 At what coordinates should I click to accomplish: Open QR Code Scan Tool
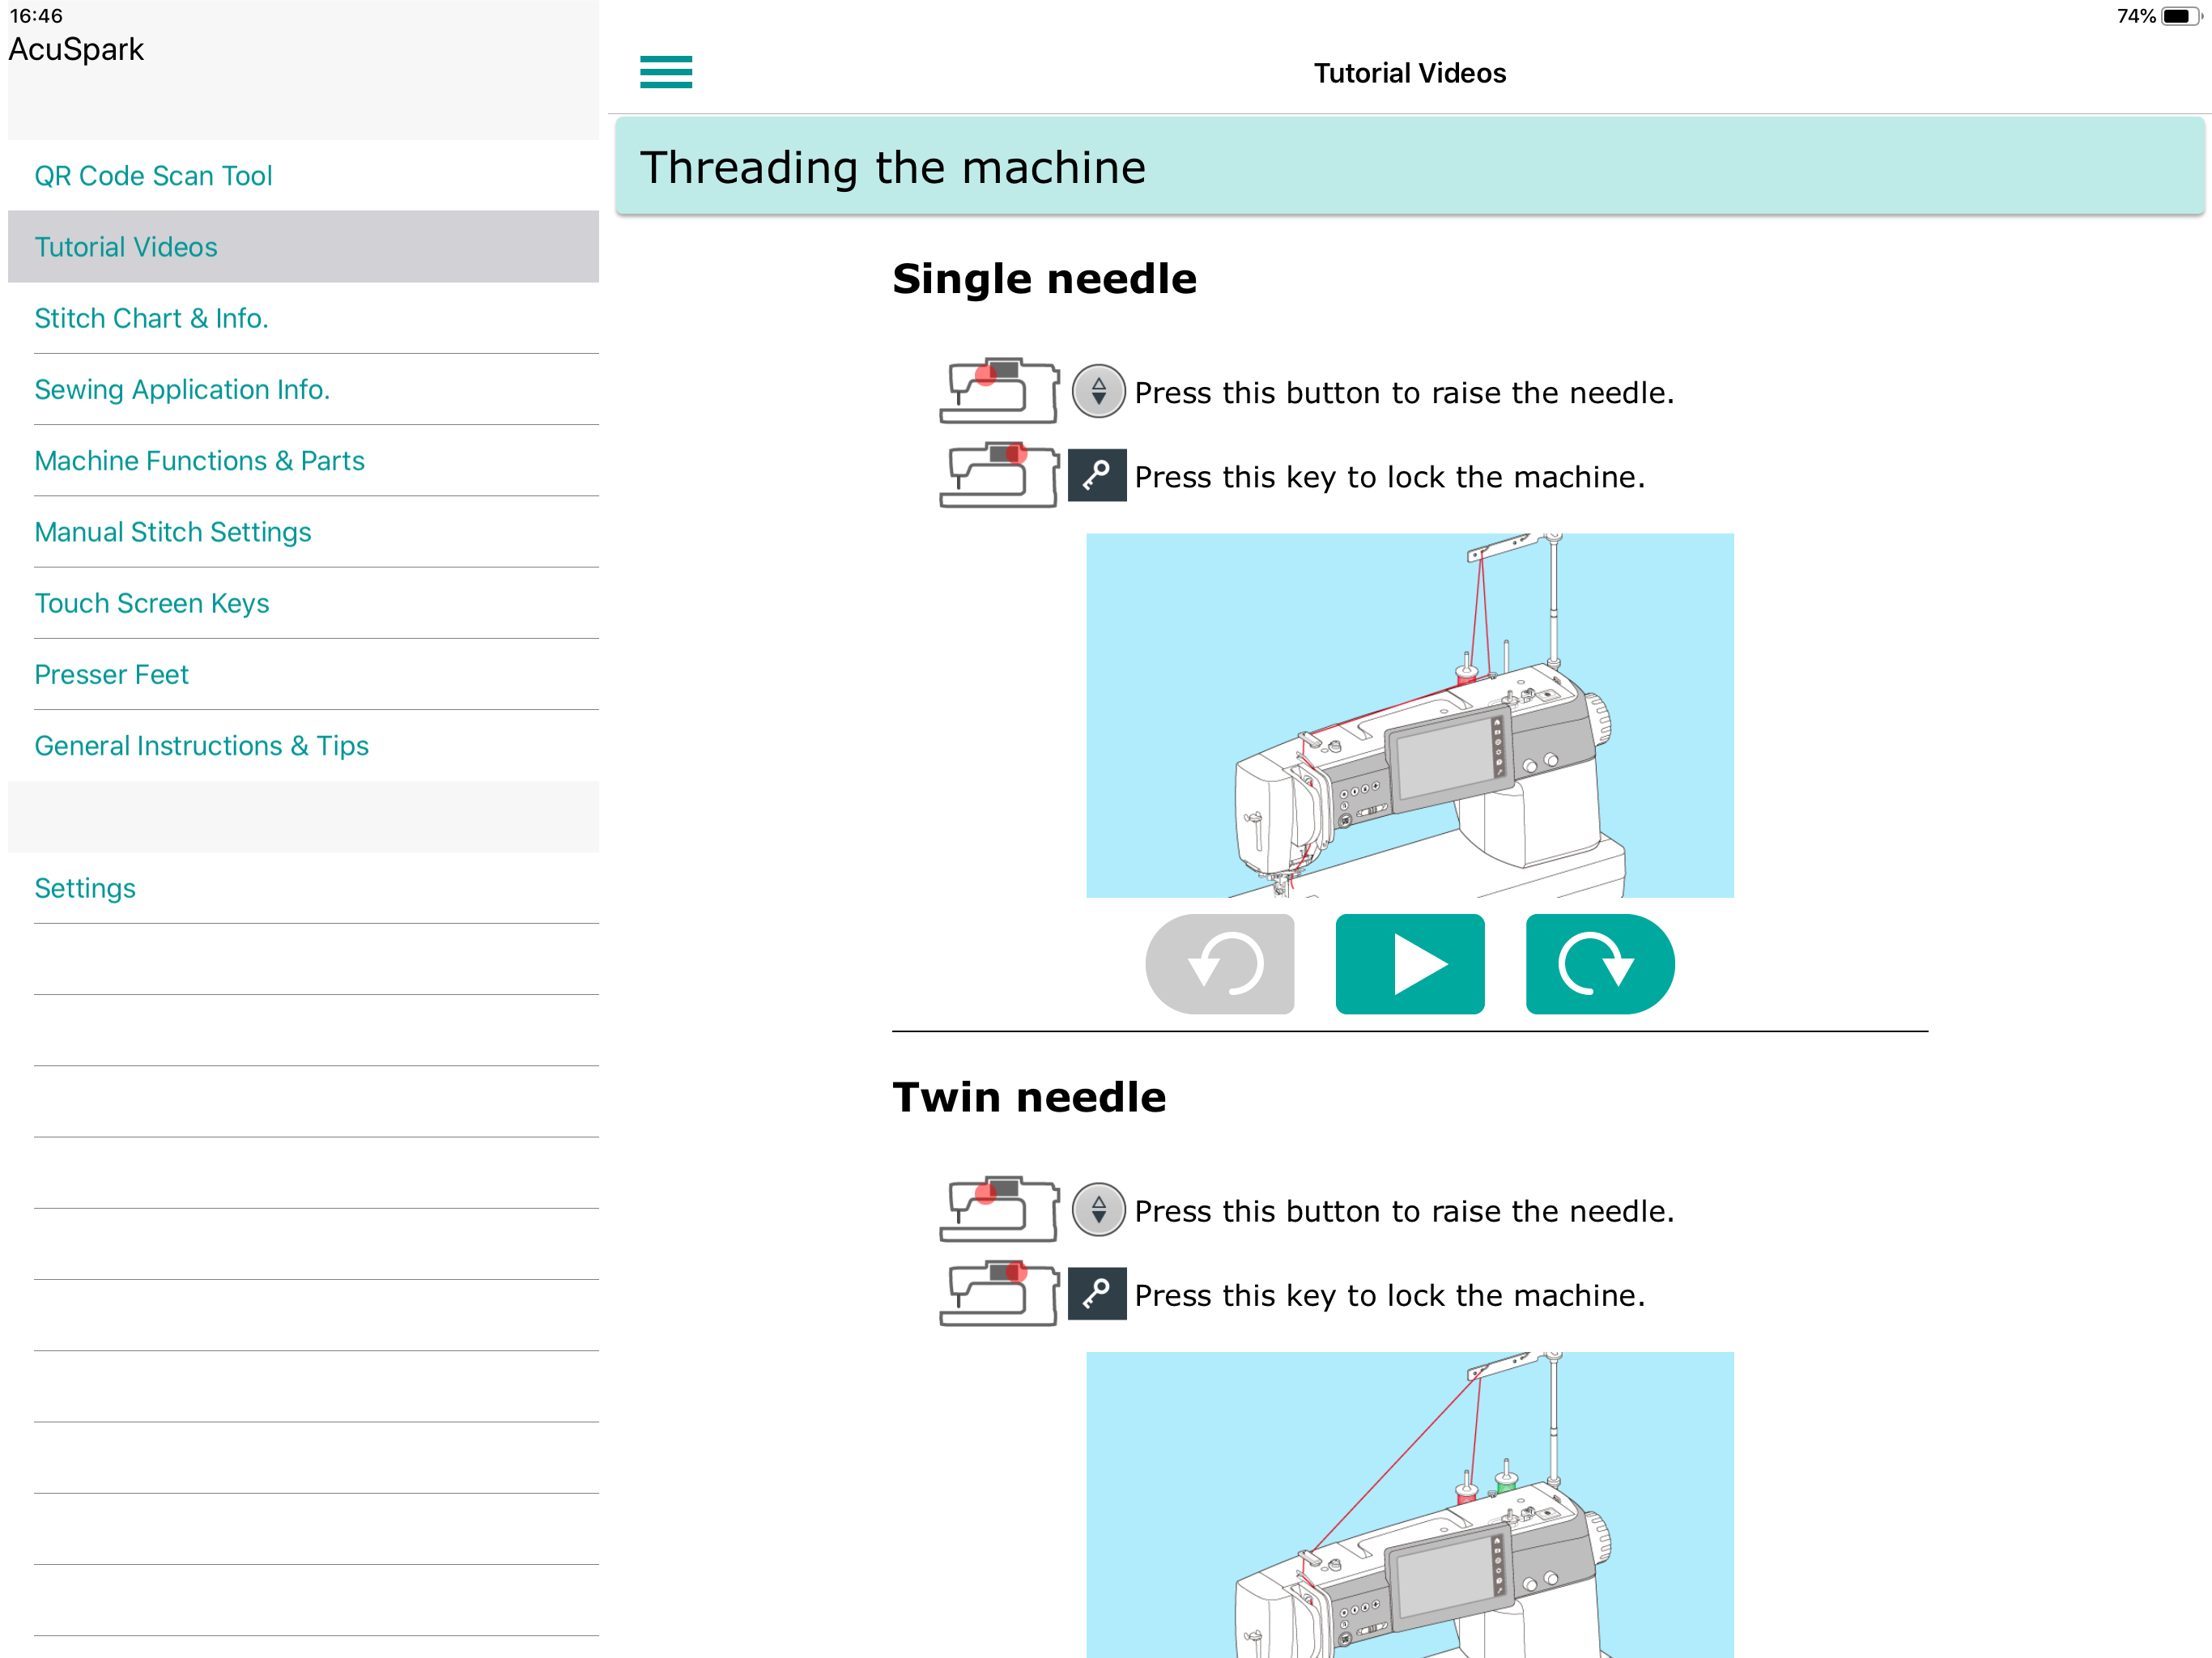(303, 175)
